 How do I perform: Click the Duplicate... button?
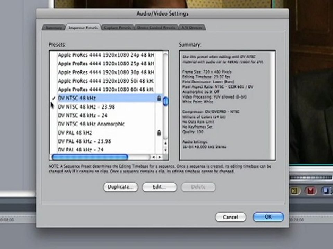(x=120, y=187)
